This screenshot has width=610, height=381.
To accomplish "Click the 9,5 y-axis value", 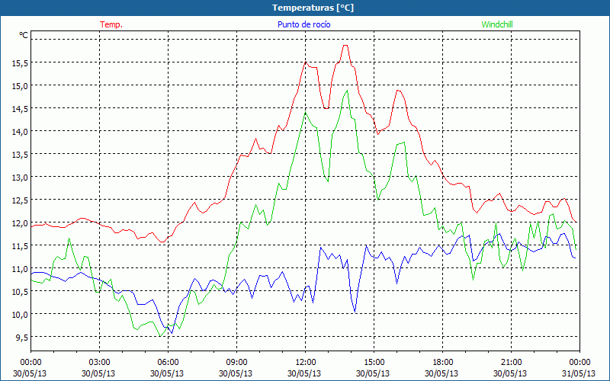I will (22, 338).
